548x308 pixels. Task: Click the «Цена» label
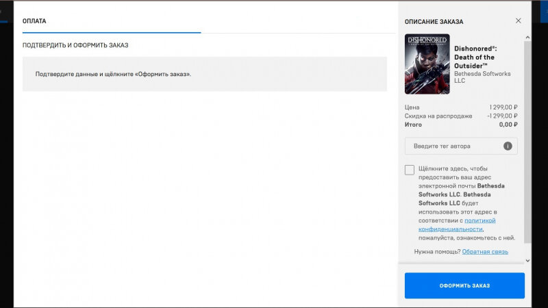(x=412, y=107)
